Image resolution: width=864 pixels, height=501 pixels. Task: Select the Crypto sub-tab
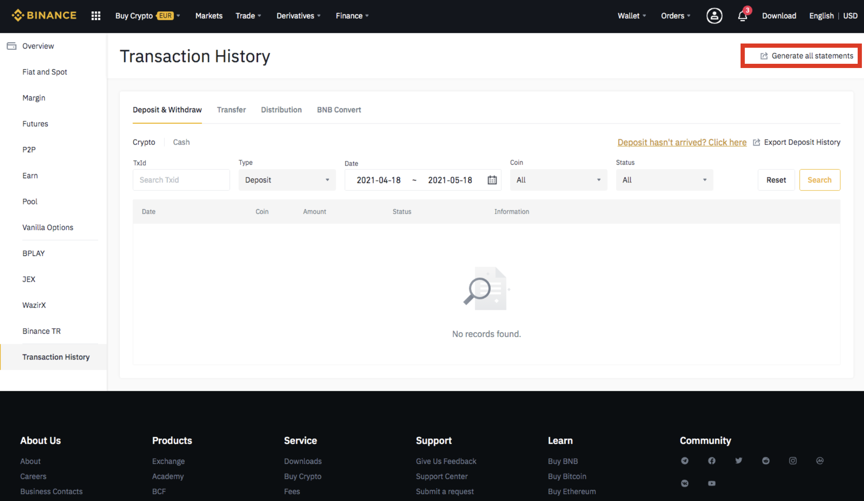(x=144, y=142)
